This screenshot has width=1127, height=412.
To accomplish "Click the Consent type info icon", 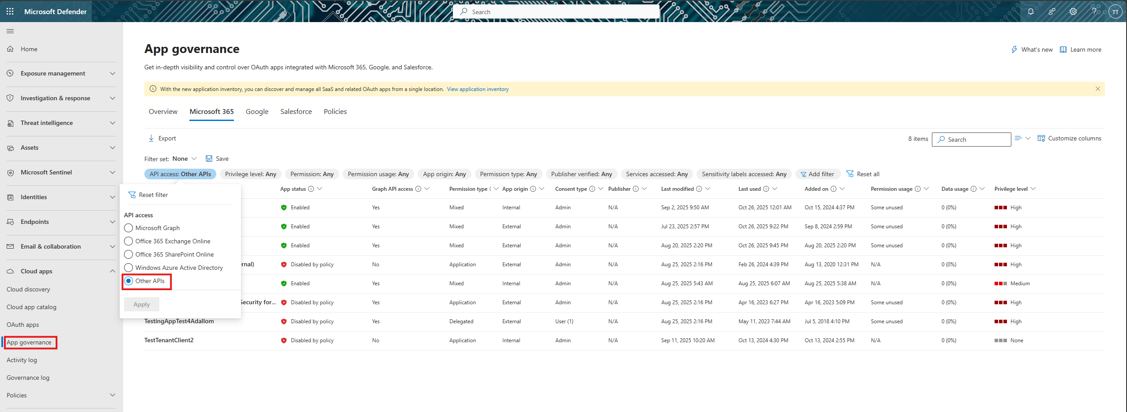I will (x=592, y=189).
